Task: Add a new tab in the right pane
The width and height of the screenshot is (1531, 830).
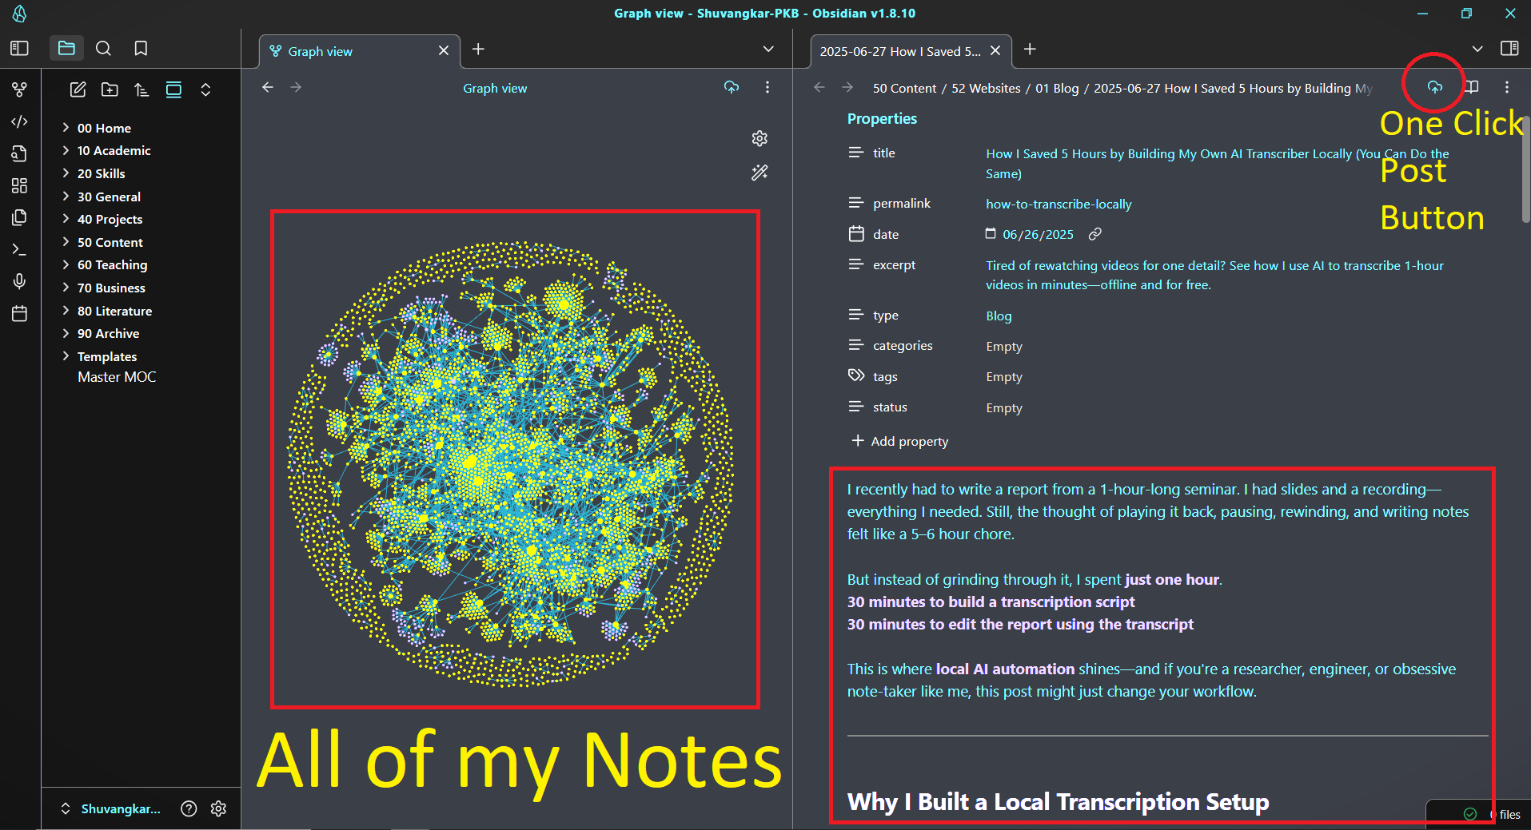Action: tap(1030, 50)
